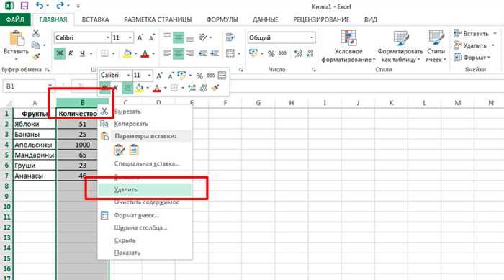The image size is (504, 280).
Task: Click Формат in the Ячейки group
Action: (x=472, y=58)
